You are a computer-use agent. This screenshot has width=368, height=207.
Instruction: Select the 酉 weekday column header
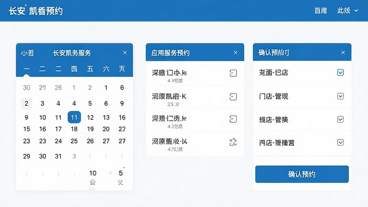(74, 69)
